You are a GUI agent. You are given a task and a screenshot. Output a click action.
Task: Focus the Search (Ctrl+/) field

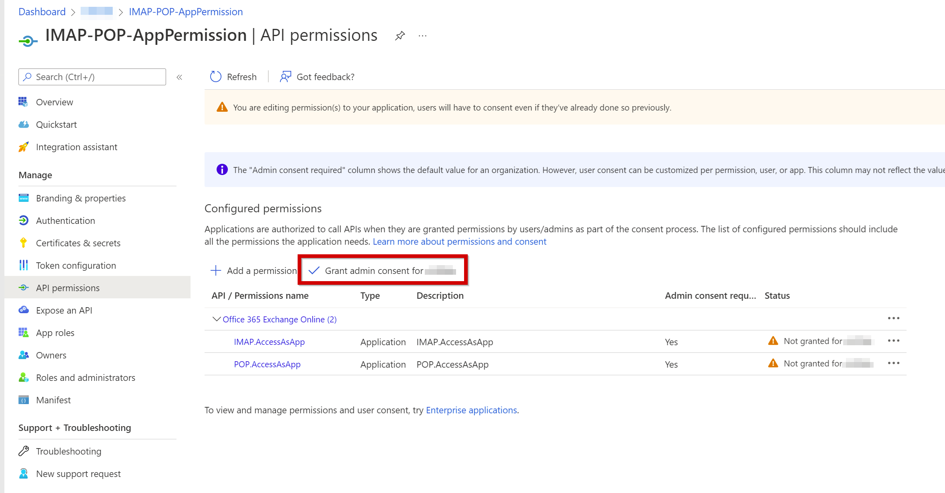point(92,77)
